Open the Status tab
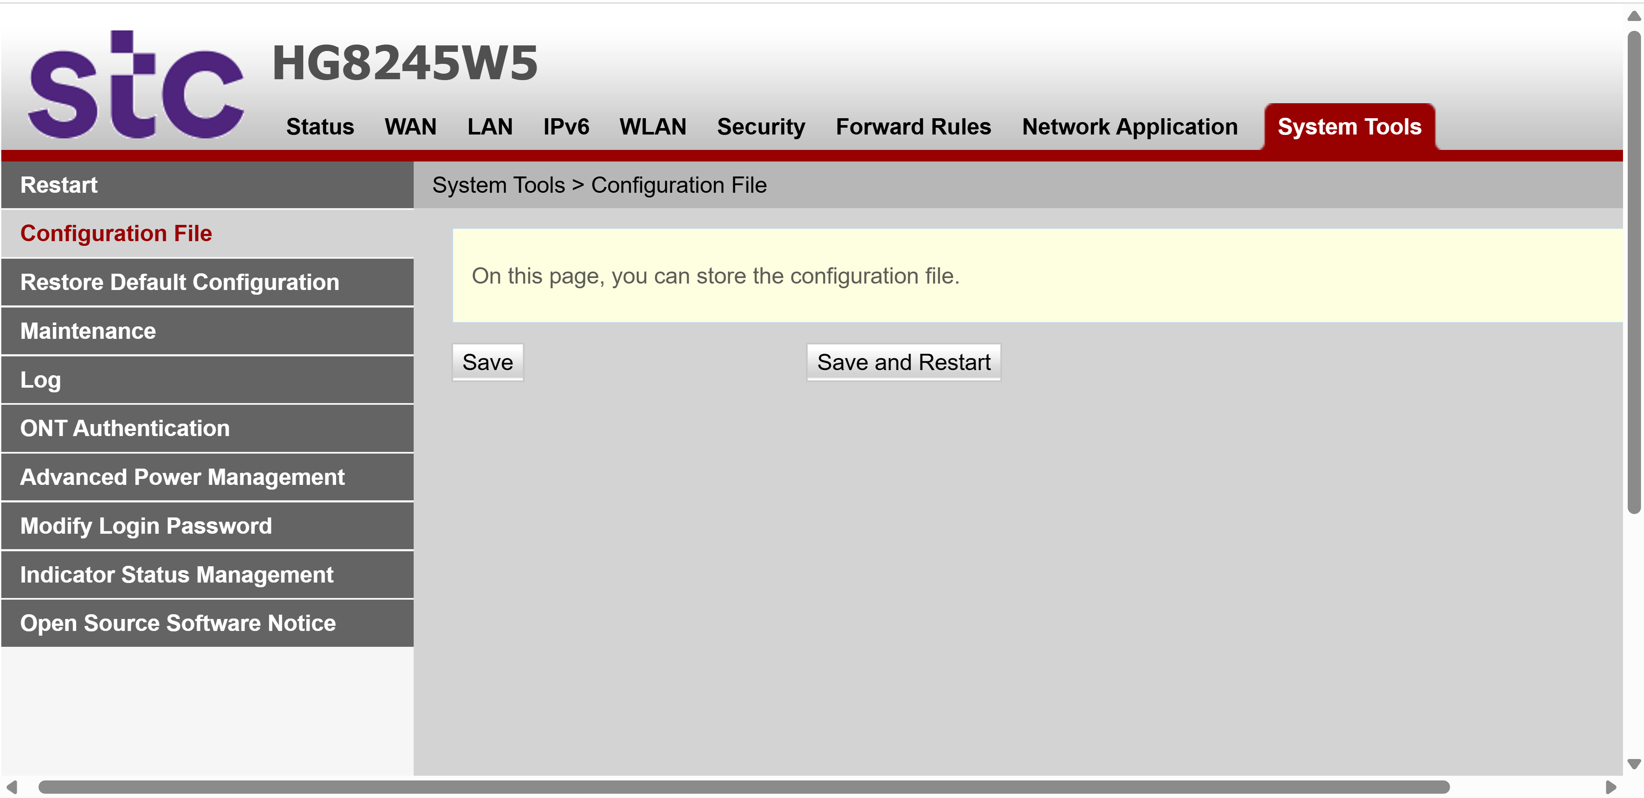The width and height of the screenshot is (1644, 798). [320, 126]
